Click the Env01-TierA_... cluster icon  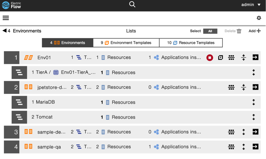coord(56,72)
